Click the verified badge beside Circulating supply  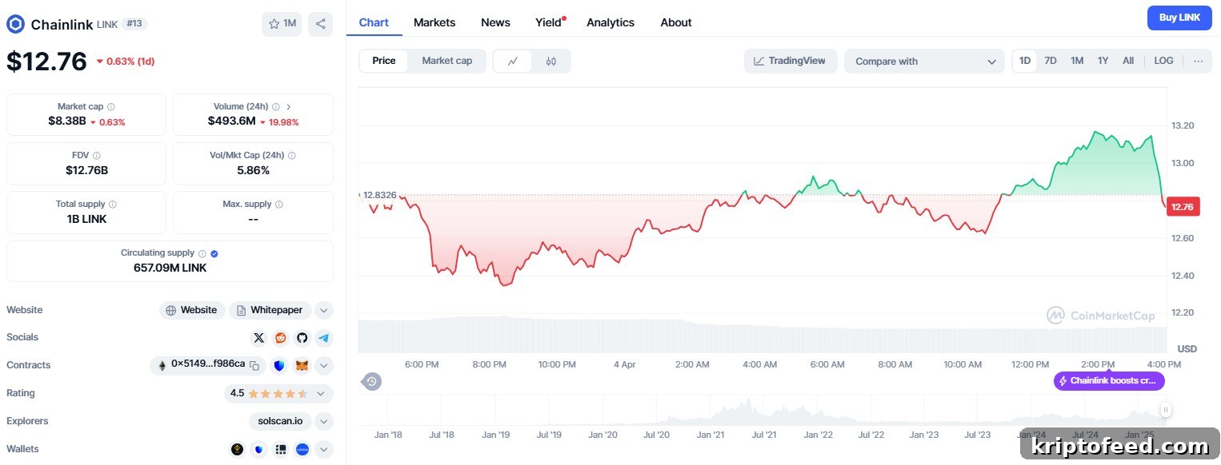point(214,253)
